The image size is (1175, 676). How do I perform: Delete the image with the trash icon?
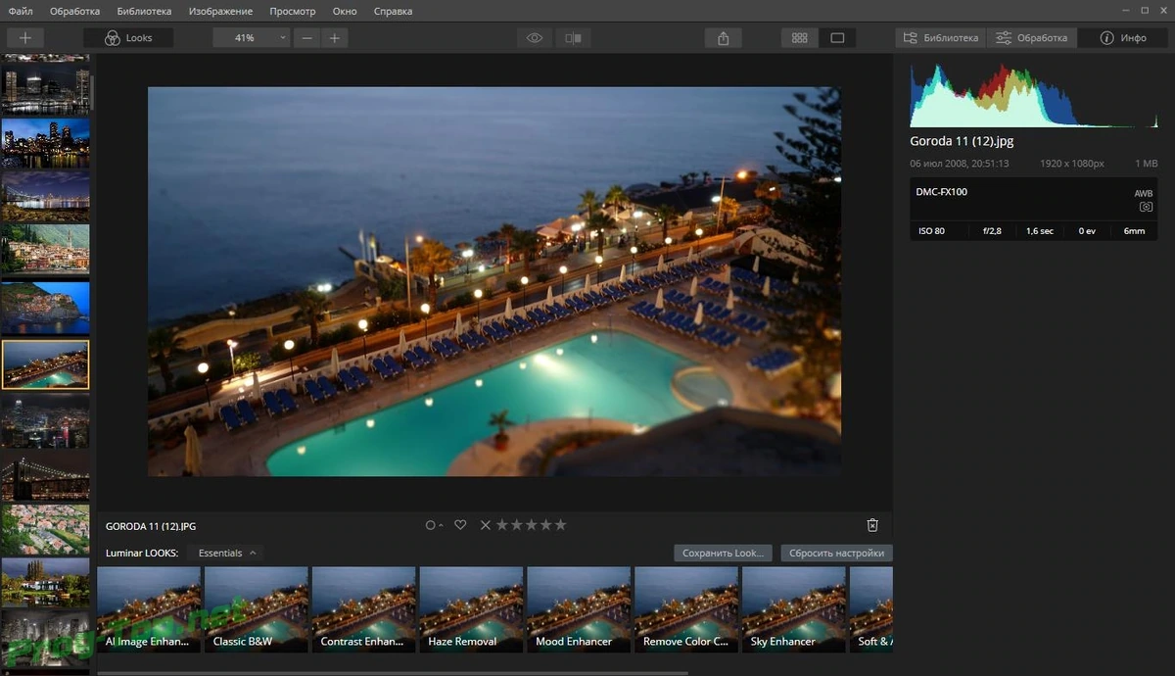coord(873,525)
